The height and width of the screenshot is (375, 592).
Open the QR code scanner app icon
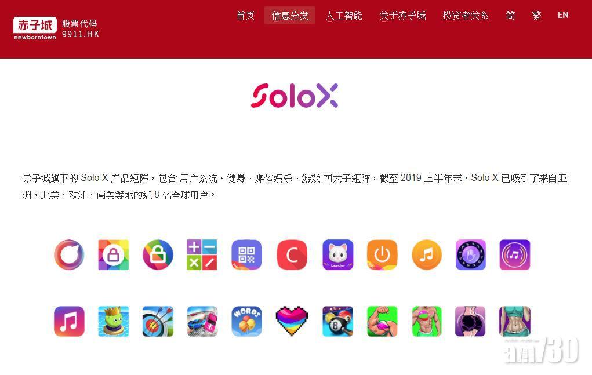point(246,254)
